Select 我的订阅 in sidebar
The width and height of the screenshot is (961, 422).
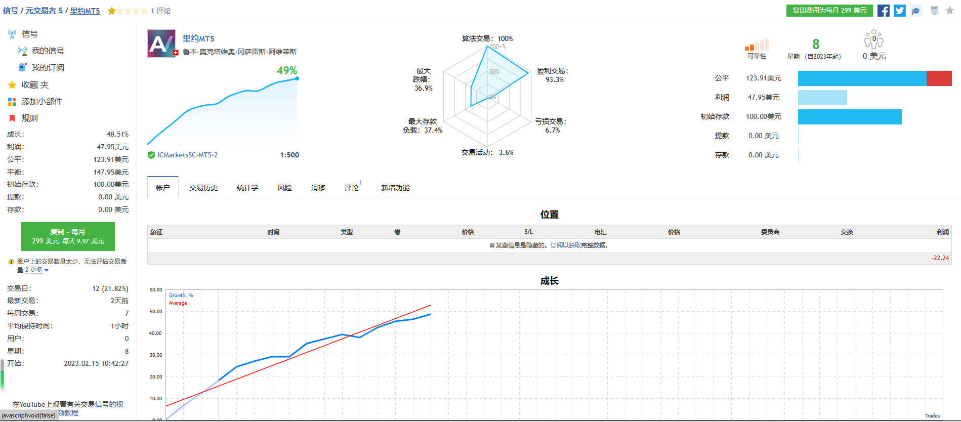[48, 68]
